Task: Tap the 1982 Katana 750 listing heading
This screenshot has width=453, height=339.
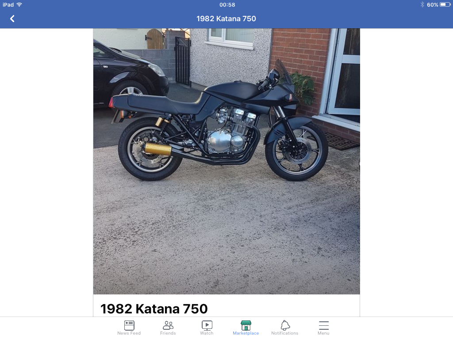Action: click(x=154, y=309)
